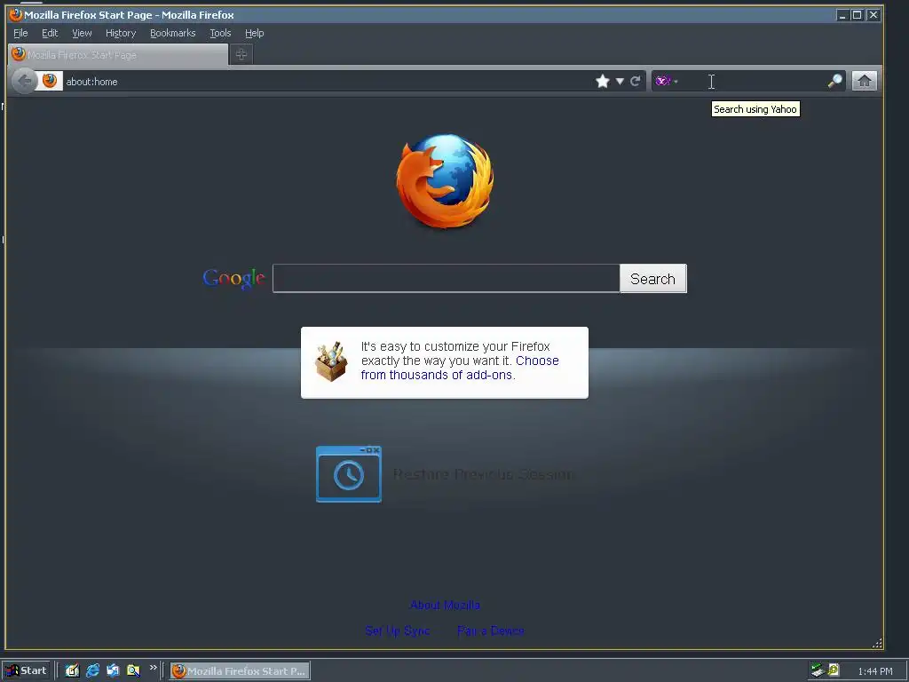This screenshot has width=909, height=682.
Task: Minimize the Firefox window
Action: pyautogui.click(x=842, y=15)
